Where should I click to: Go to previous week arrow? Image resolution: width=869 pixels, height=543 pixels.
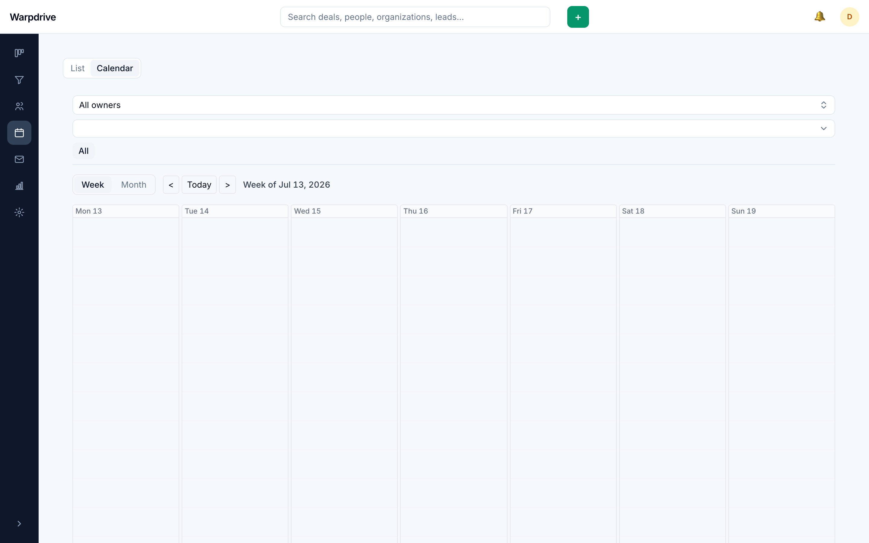[x=171, y=185]
